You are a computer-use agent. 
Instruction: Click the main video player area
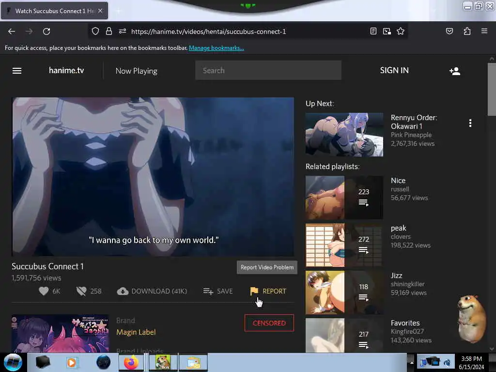(x=153, y=176)
